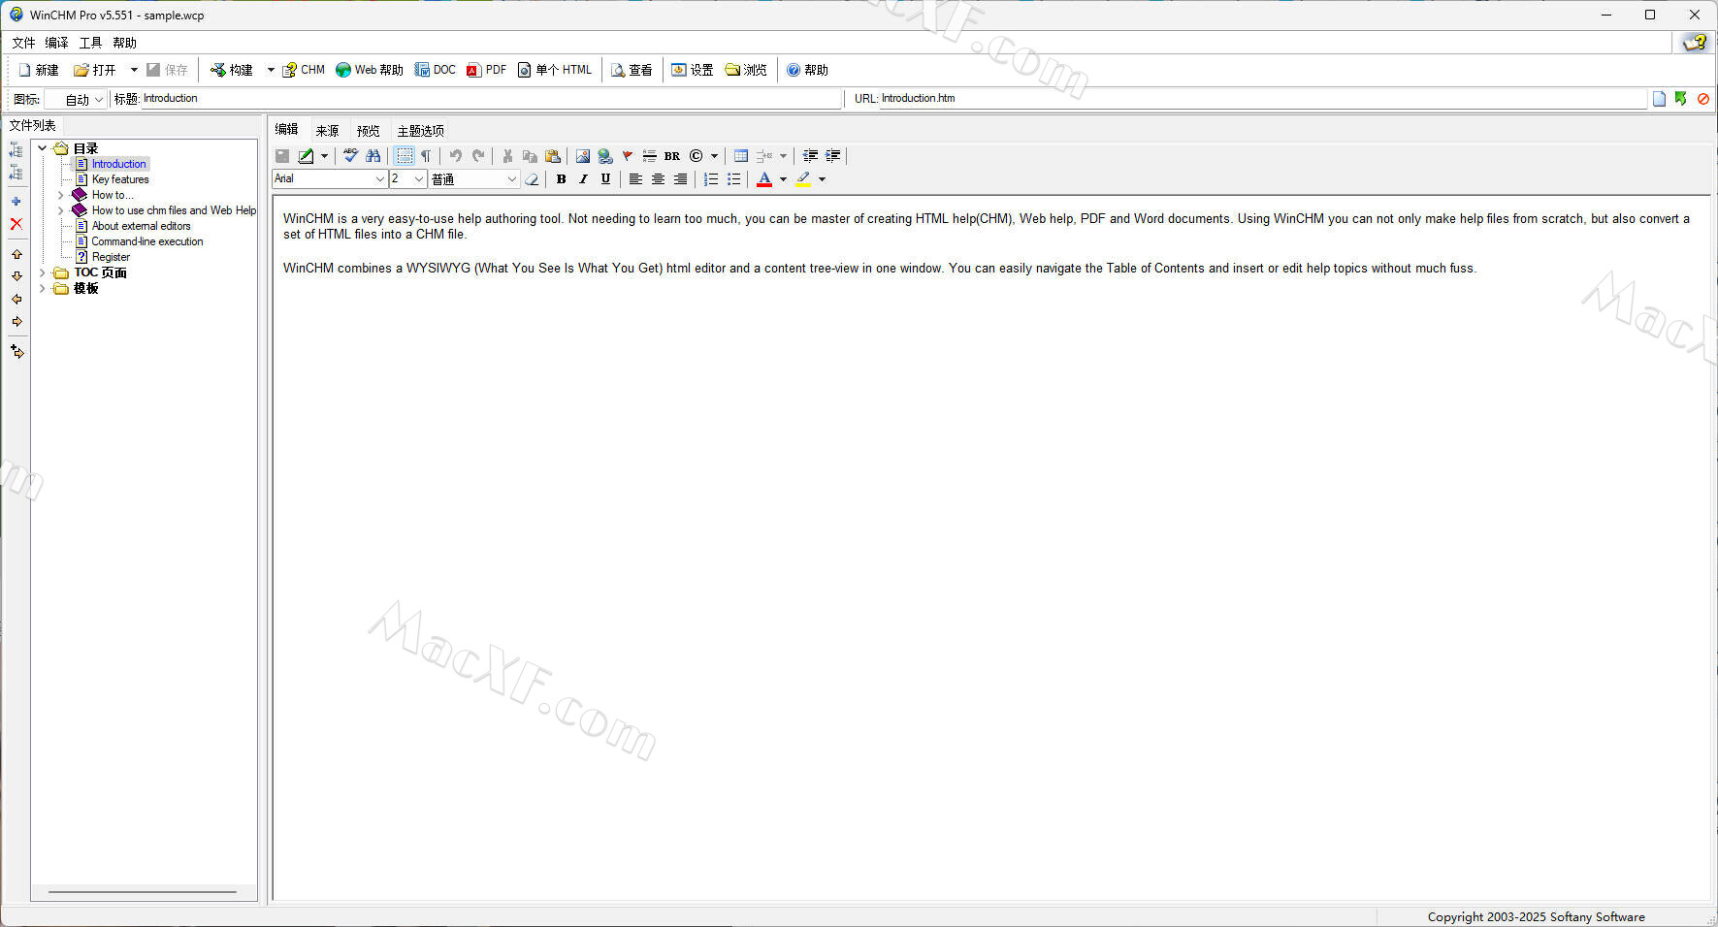The width and height of the screenshot is (1718, 927).
Task: Click the Undo arrow icon
Action: [x=456, y=156]
